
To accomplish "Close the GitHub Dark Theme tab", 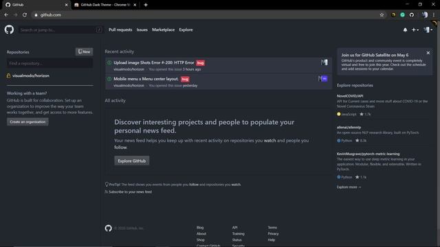I will [135, 5].
